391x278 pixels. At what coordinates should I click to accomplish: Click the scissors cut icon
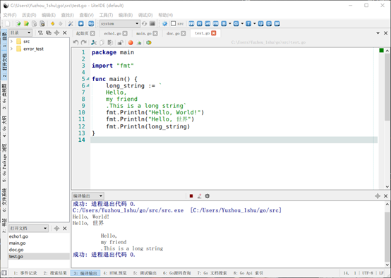click(94, 42)
